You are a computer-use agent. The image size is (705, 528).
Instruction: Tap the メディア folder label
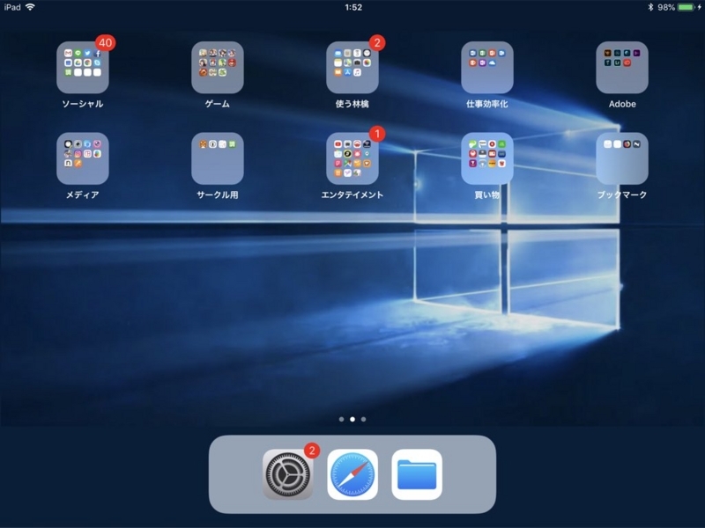pos(83,194)
